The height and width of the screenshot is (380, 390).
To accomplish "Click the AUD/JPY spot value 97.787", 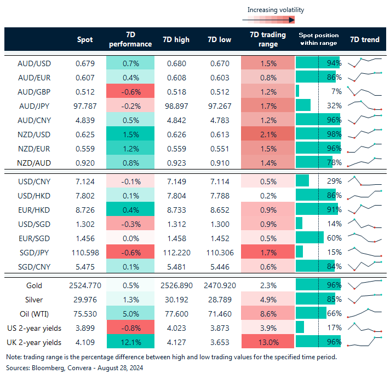I will (x=84, y=105).
